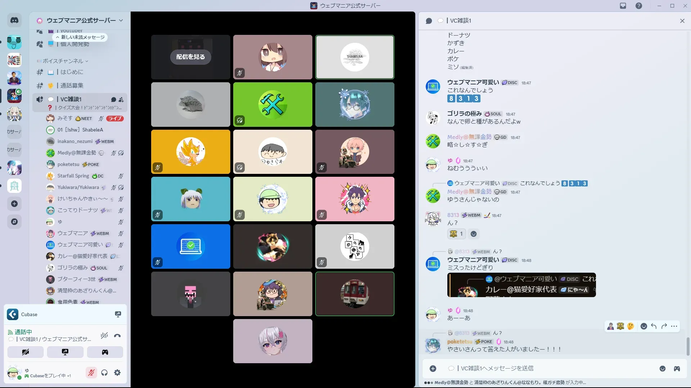Open attachment plus button in chat

tap(433, 369)
